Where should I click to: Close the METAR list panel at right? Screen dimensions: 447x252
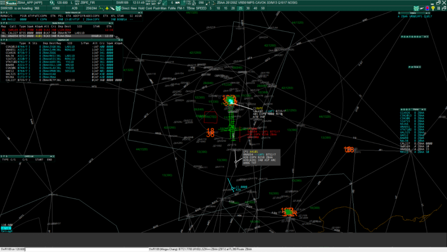[429, 13]
